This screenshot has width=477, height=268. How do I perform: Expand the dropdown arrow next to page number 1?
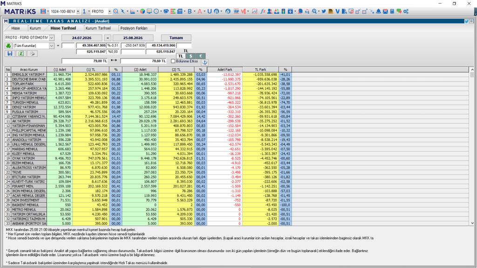(x=89, y=11)
